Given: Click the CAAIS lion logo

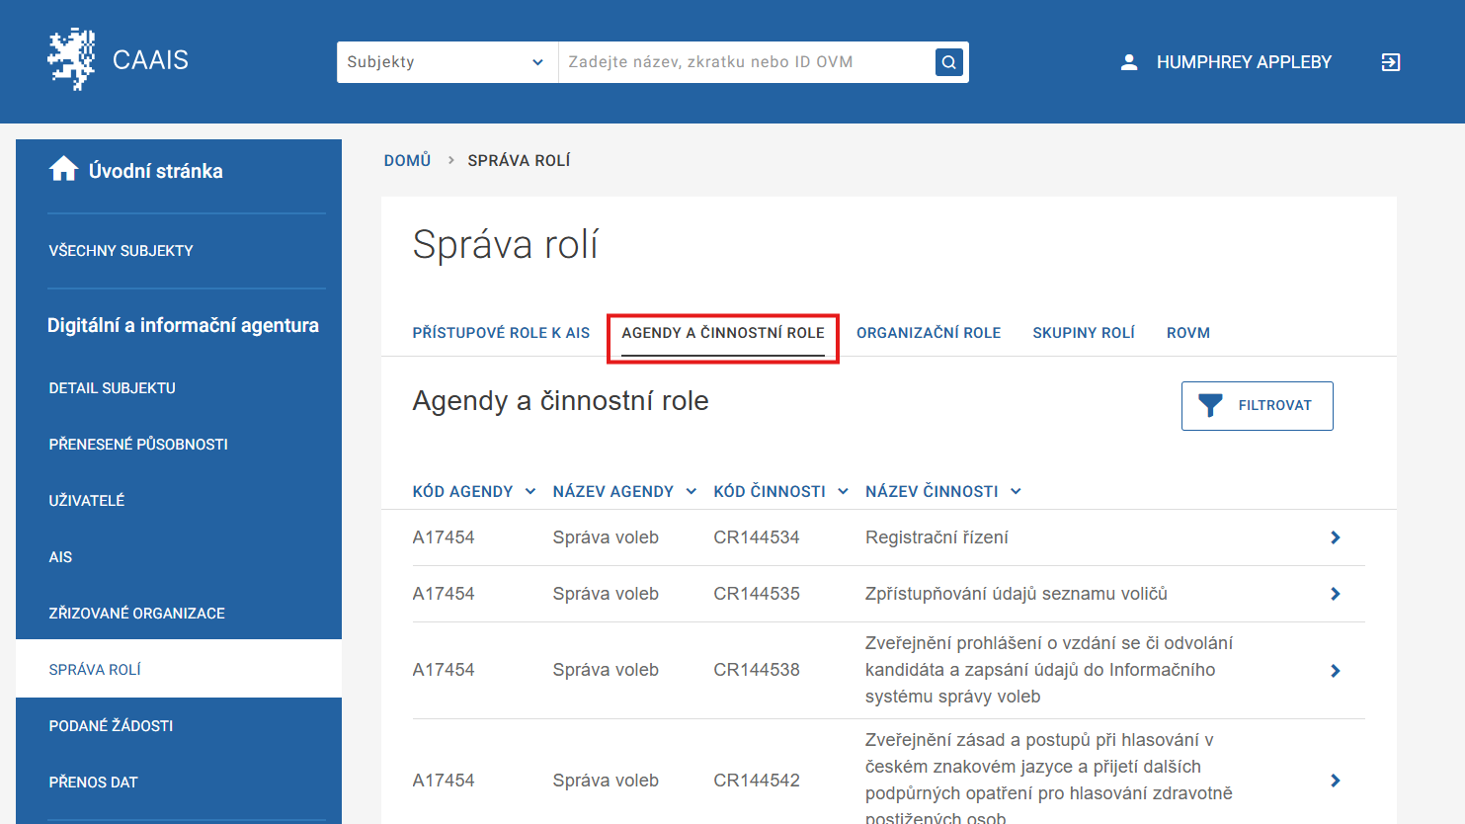Looking at the screenshot, I should 71,60.
